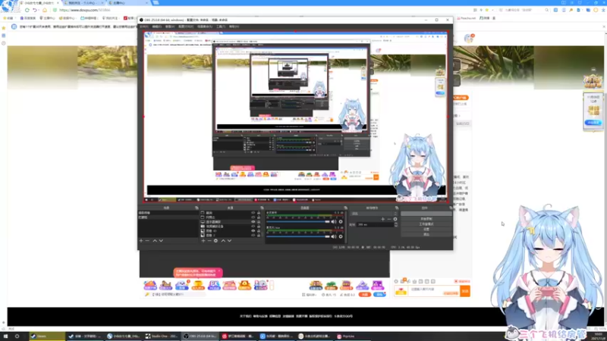This screenshot has width=607, height=341.
Task: Select the second scene in Scenes list
Action: click(168, 217)
